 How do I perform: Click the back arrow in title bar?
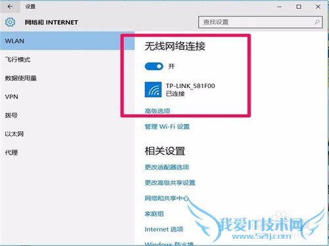tap(10, 7)
